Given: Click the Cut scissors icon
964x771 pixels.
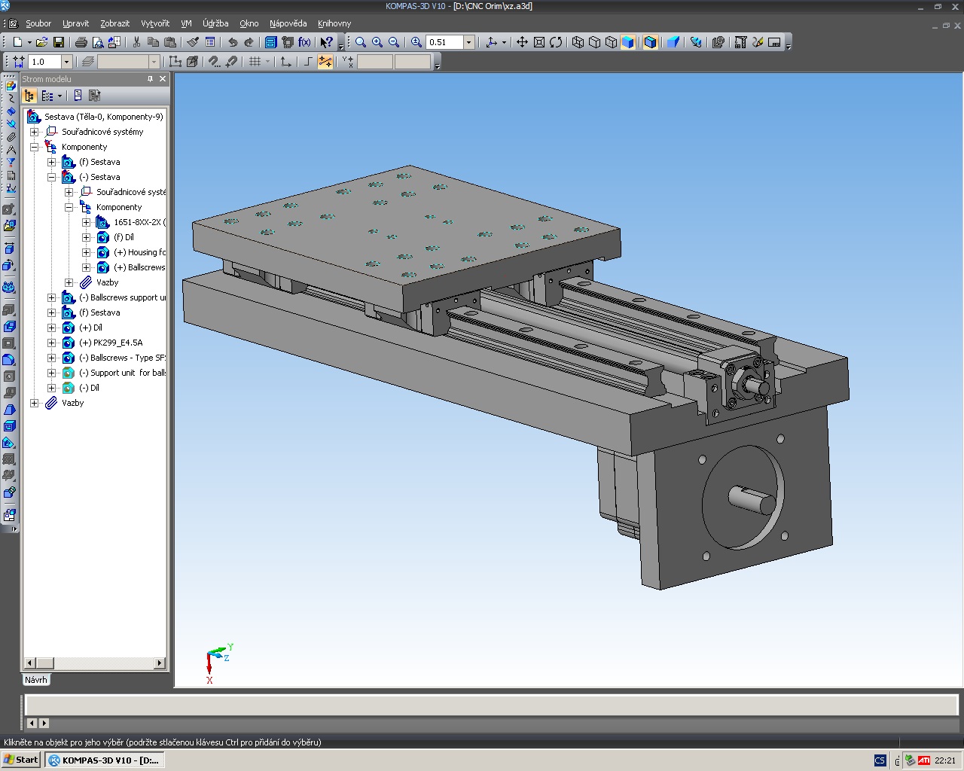Looking at the screenshot, I should click(136, 42).
